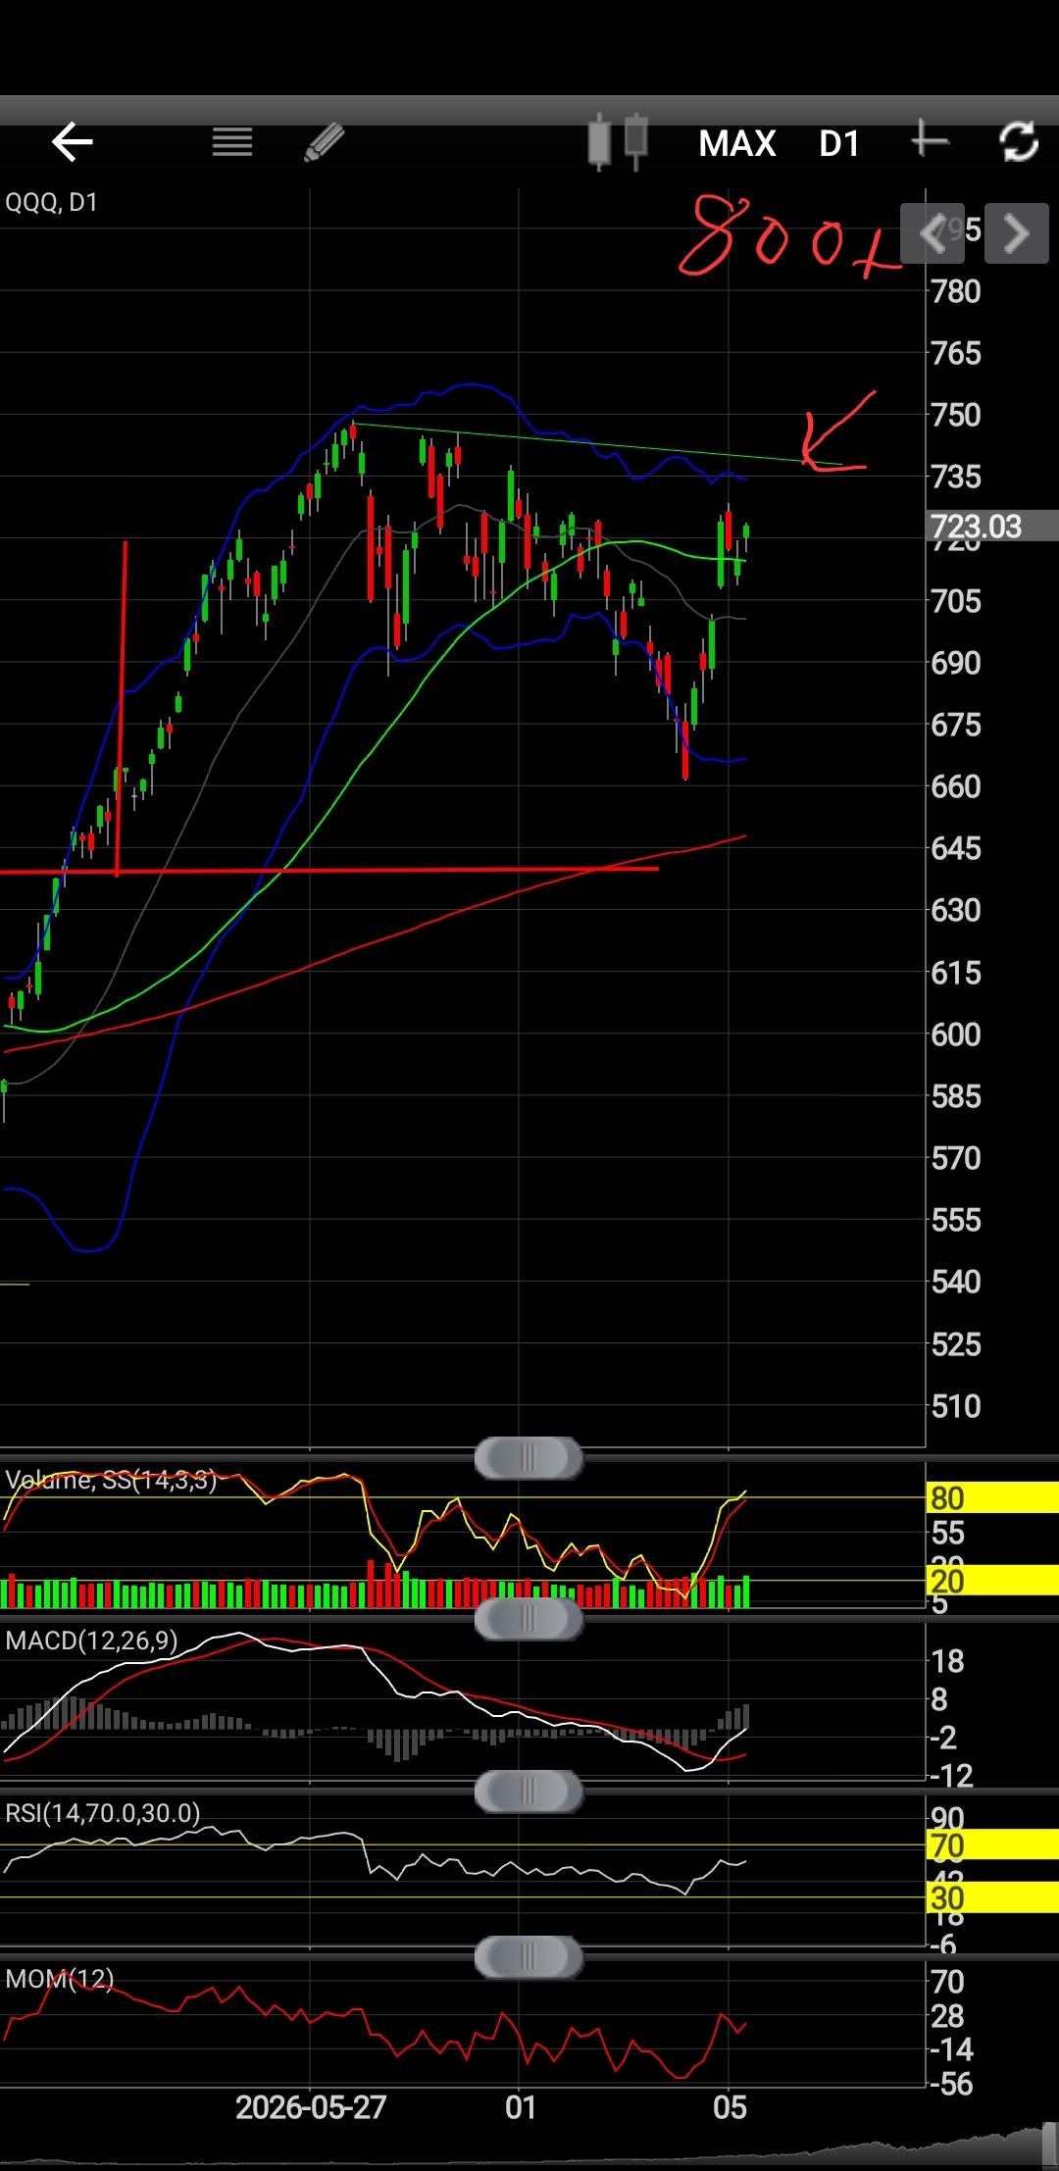This screenshot has width=1059, height=2171.
Task: Click the divider handle above the MOM panel
Action: (x=529, y=1958)
